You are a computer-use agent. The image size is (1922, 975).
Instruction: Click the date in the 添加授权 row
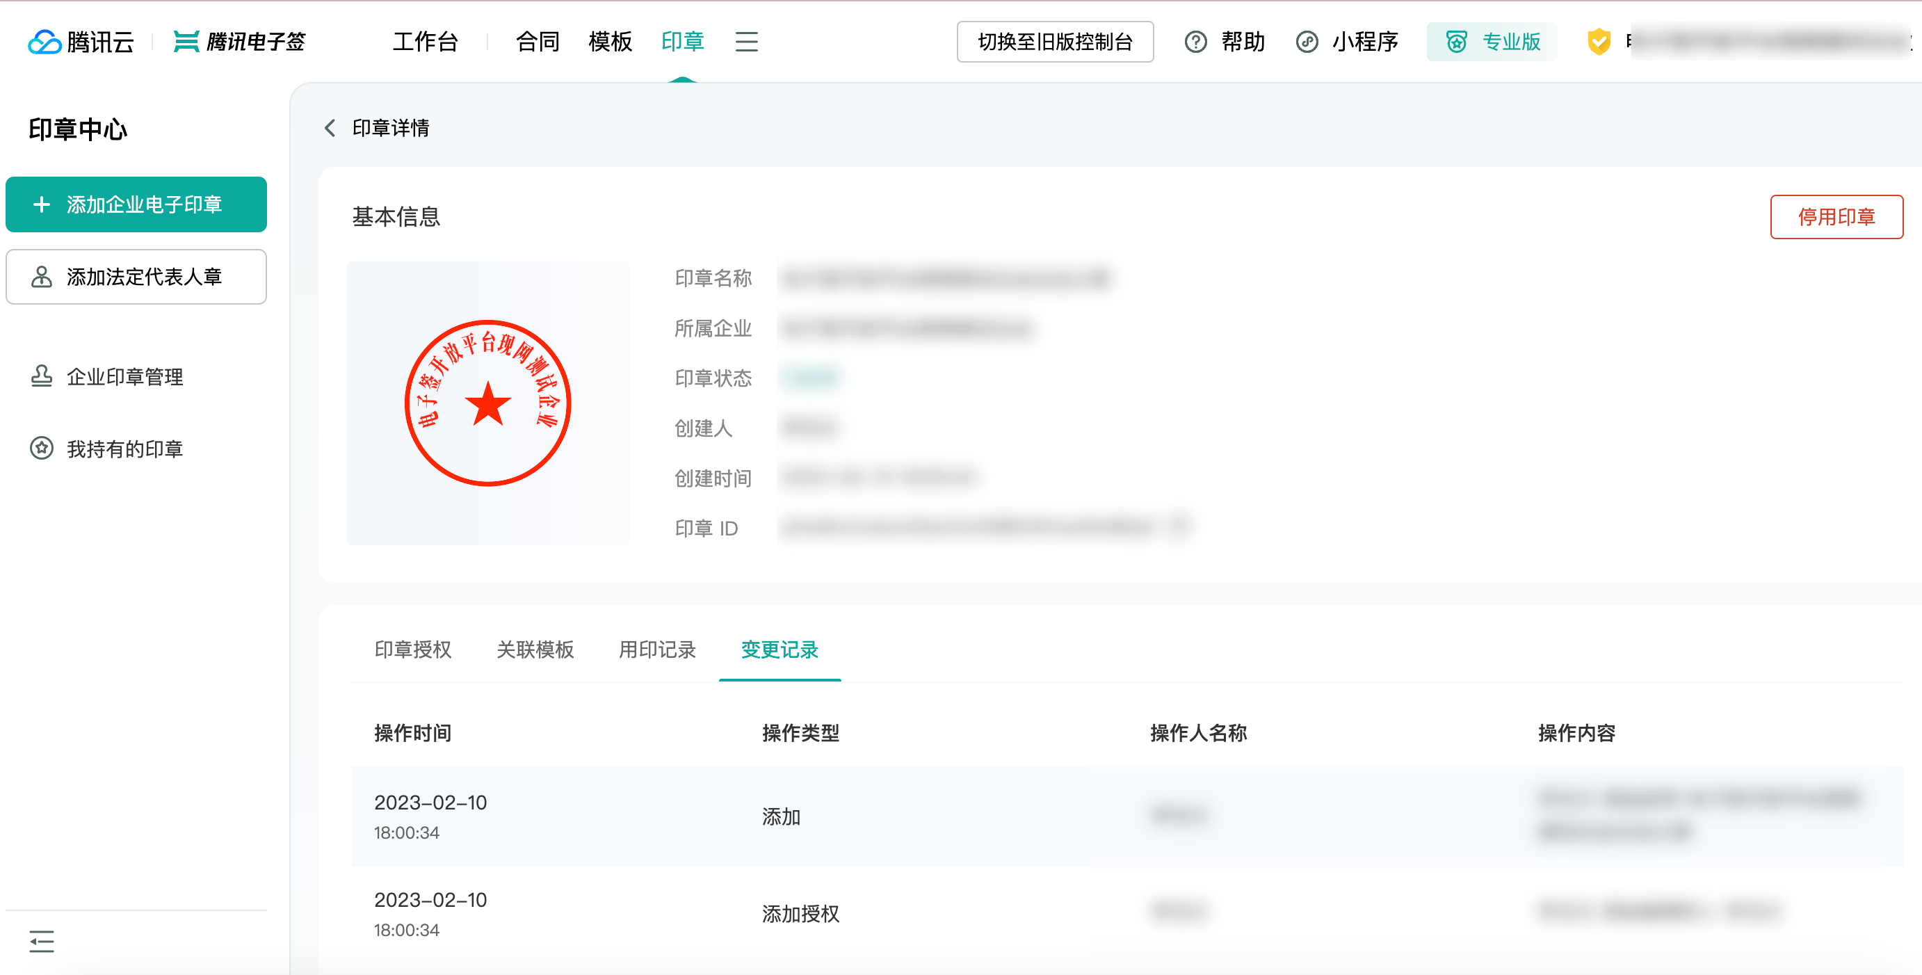[430, 899]
